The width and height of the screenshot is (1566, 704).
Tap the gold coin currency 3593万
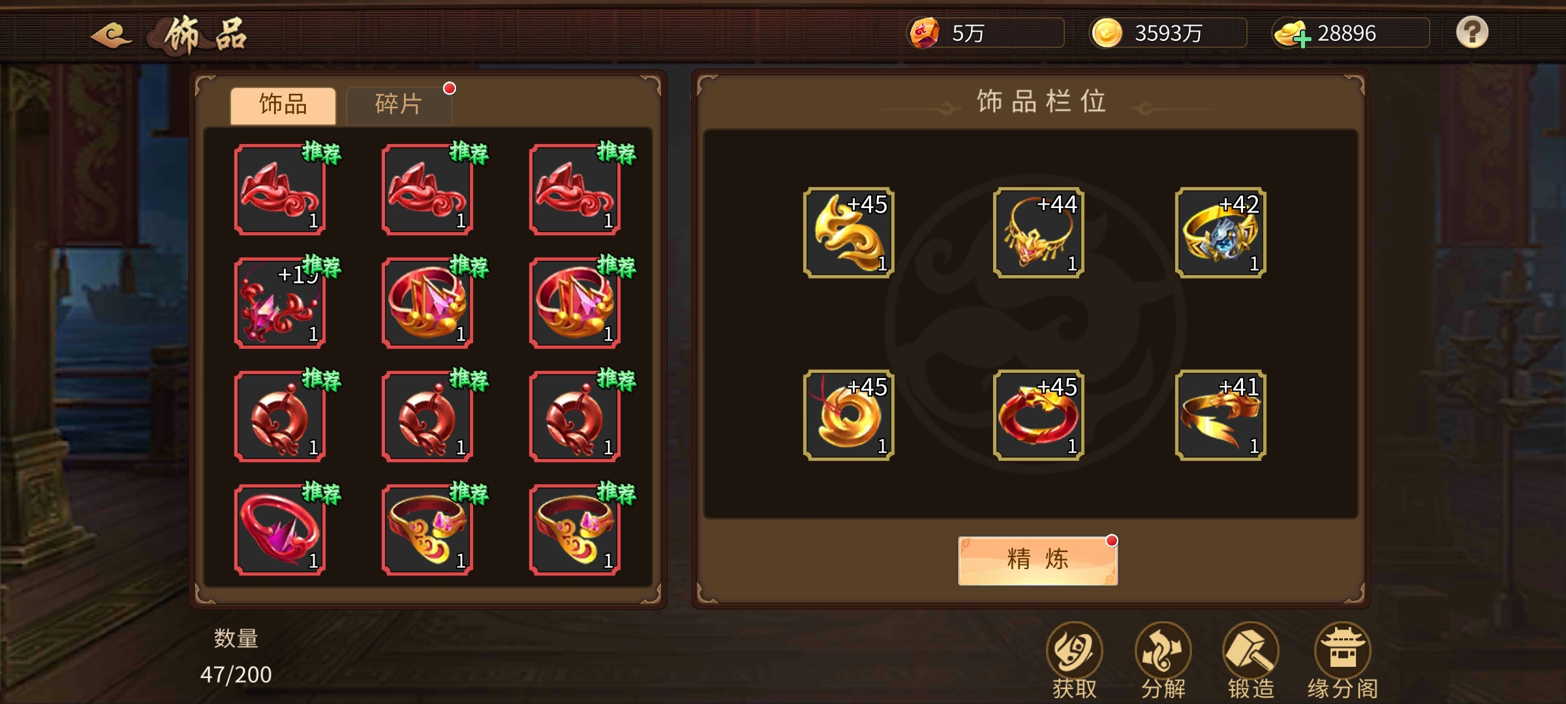tap(1168, 33)
